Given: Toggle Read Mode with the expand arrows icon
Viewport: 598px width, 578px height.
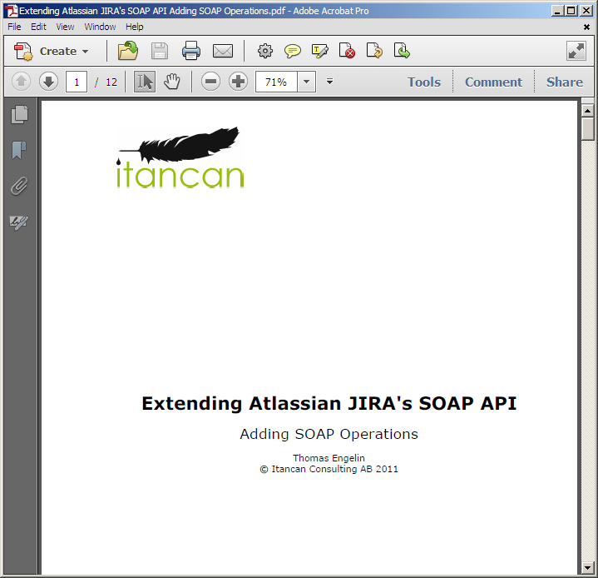Looking at the screenshot, I should click(576, 51).
